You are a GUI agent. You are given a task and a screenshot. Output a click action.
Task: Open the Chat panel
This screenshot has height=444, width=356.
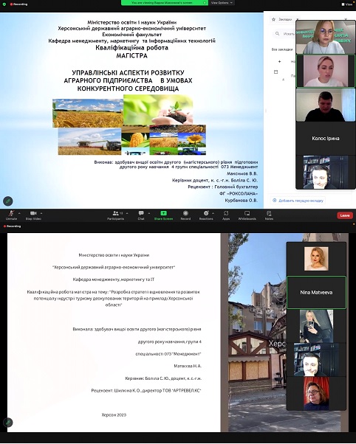point(141,215)
